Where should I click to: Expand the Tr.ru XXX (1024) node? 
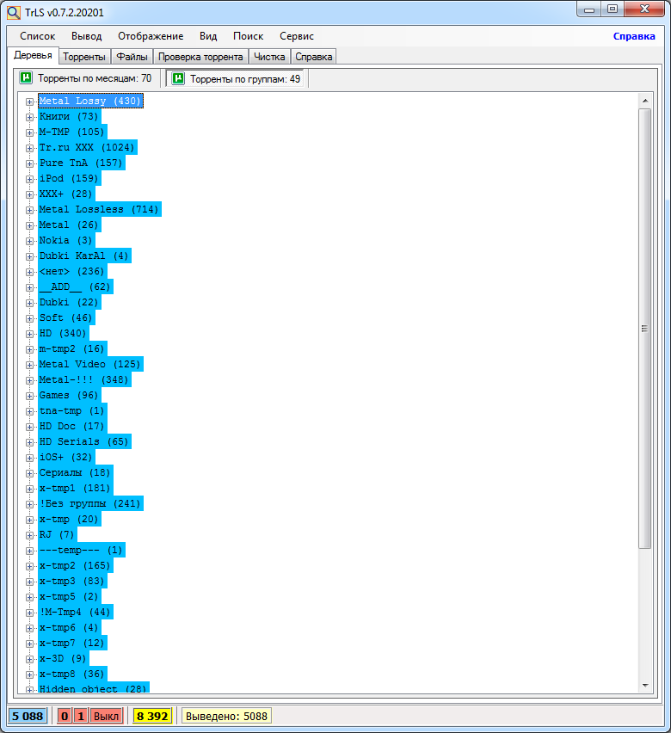(29, 148)
